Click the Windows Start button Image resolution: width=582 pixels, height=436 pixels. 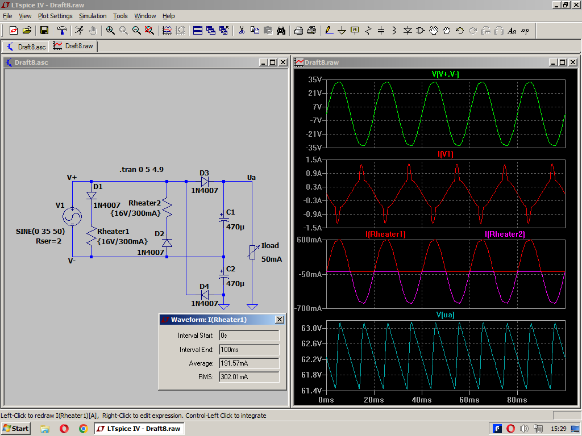[x=15, y=429]
